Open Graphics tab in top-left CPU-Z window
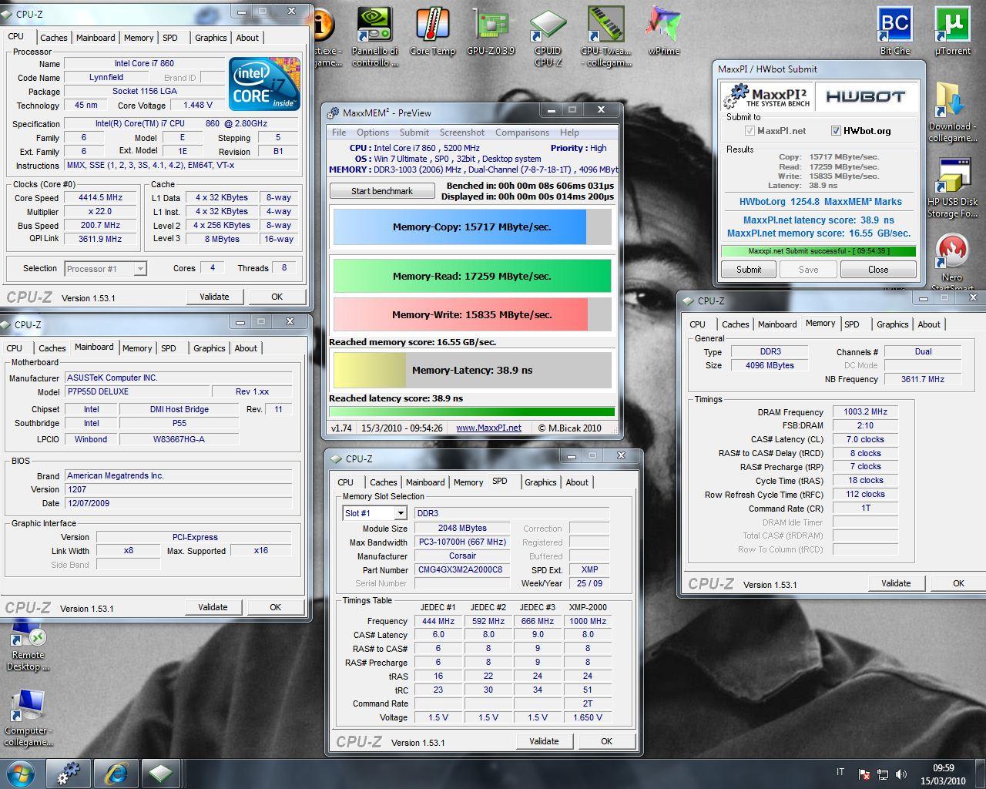This screenshot has height=789, width=986. [210, 38]
